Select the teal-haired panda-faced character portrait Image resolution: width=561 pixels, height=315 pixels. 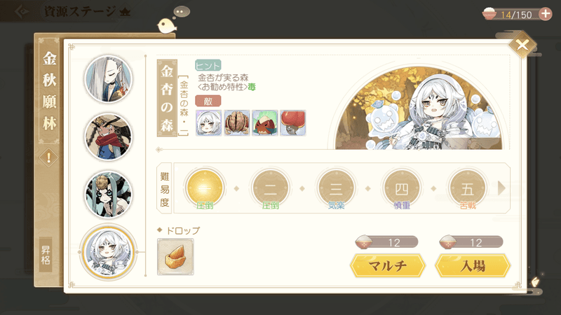(109, 195)
